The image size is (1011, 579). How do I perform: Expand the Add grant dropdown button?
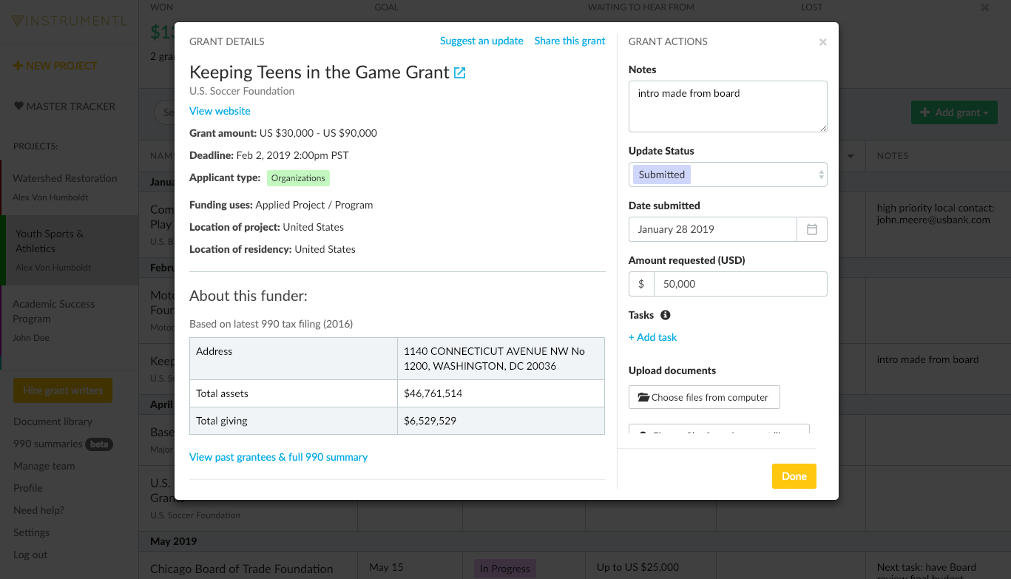click(954, 112)
